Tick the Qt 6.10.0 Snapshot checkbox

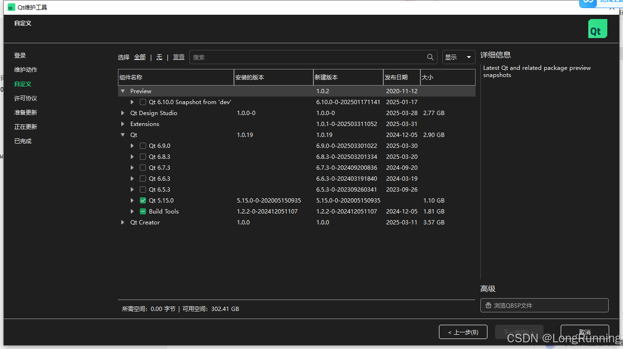[143, 102]
